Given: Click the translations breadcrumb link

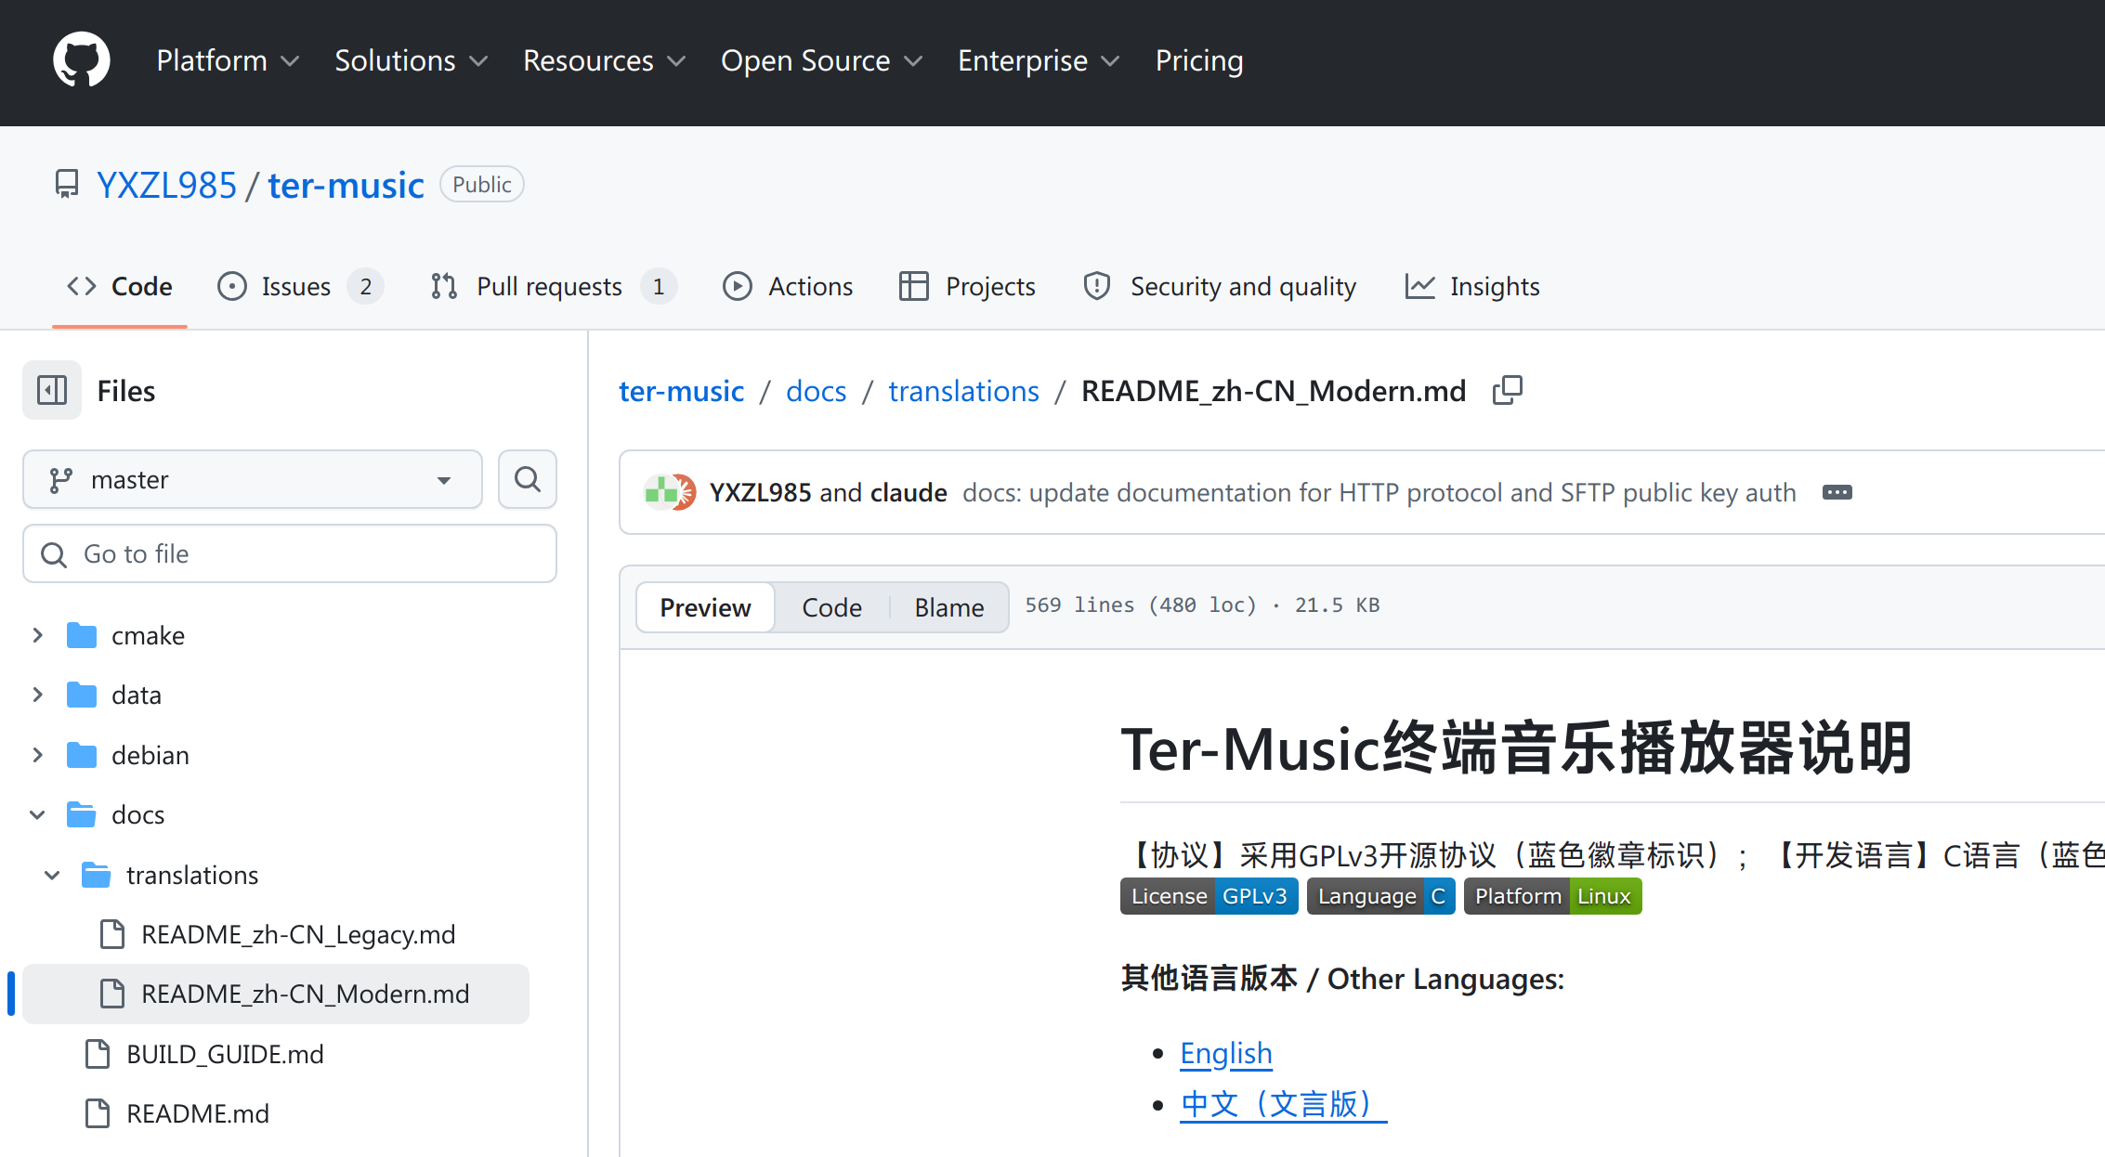Looking at the screenshot, I should 963,391.
